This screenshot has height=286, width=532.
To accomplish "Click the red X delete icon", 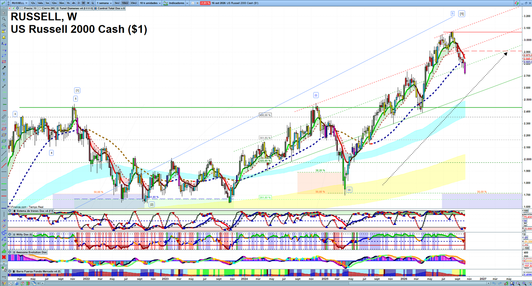I will (x=4, y=257).
